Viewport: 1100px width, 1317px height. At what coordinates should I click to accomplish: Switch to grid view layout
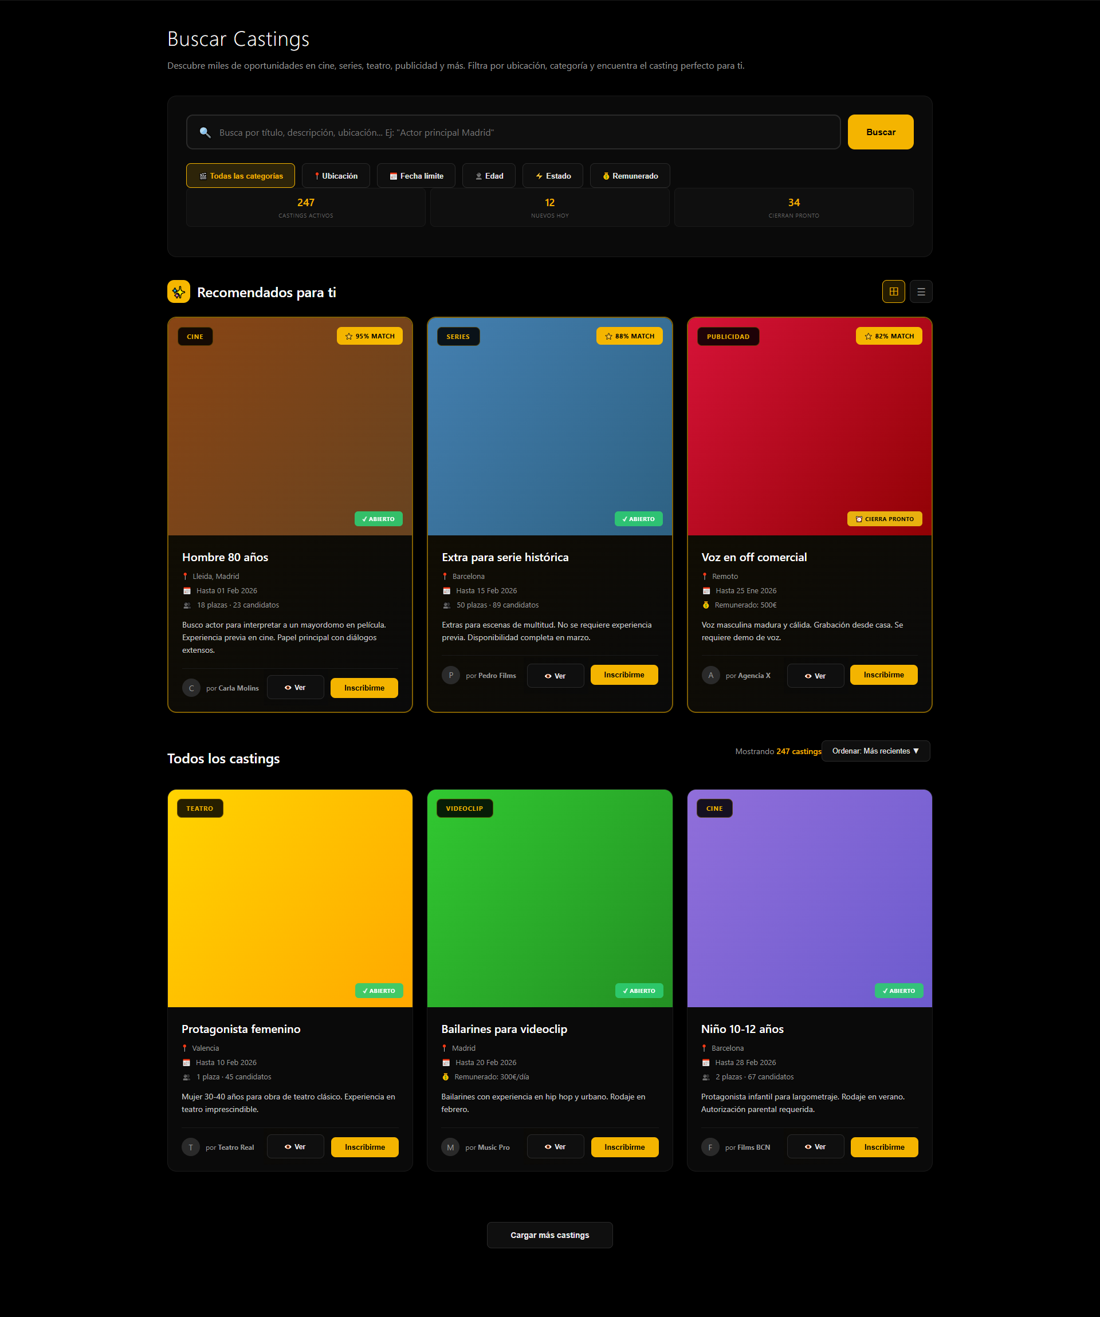(x=893, y=291)
